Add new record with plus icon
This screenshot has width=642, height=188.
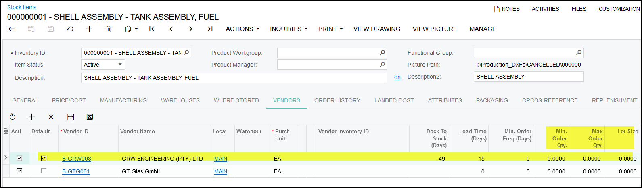90,29
